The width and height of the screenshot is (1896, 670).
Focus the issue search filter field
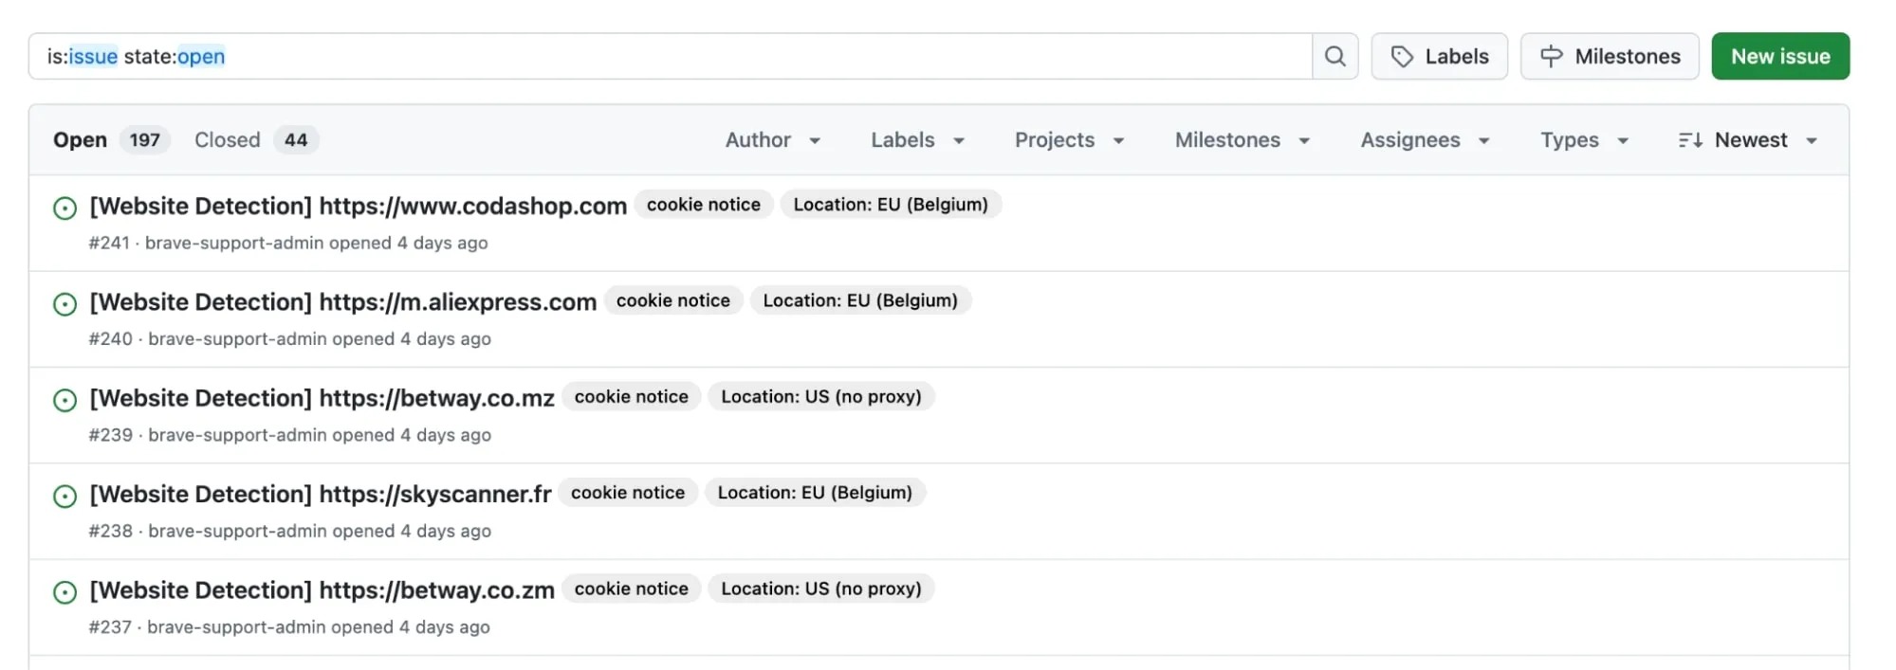(664, 57)
